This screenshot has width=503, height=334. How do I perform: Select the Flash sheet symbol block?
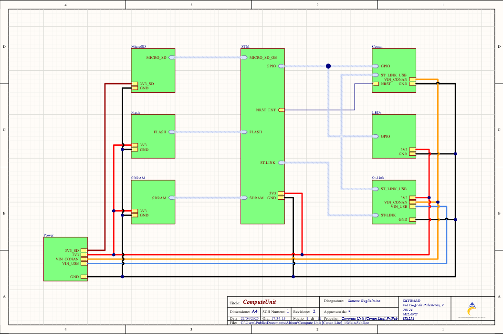(153, 136)
